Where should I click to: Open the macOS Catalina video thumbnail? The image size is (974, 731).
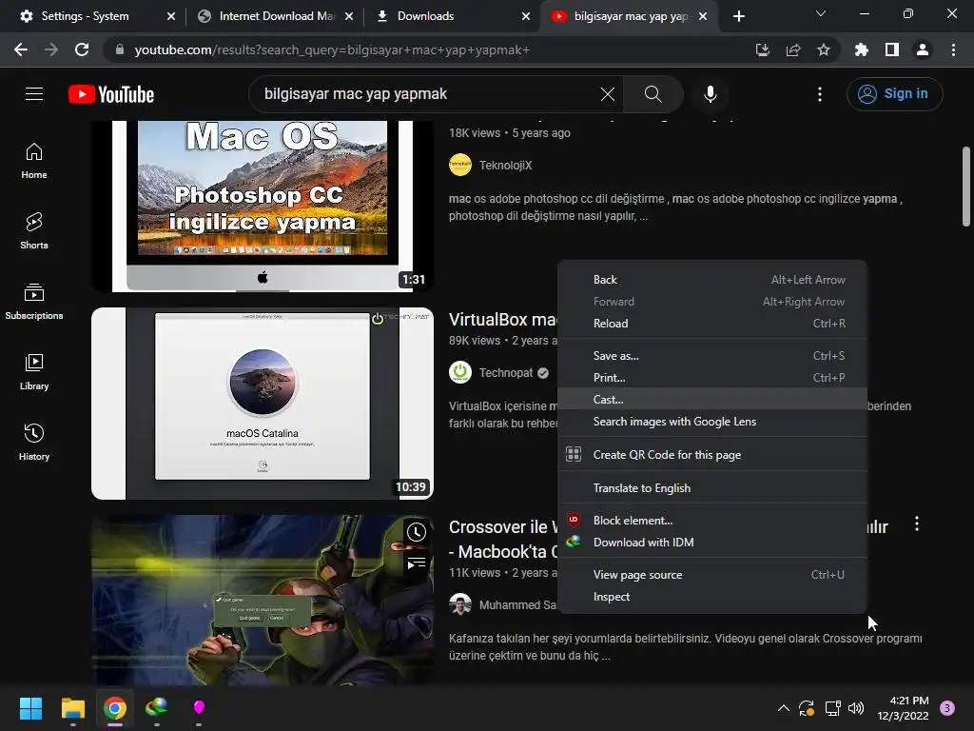click(x=263, y=404)
